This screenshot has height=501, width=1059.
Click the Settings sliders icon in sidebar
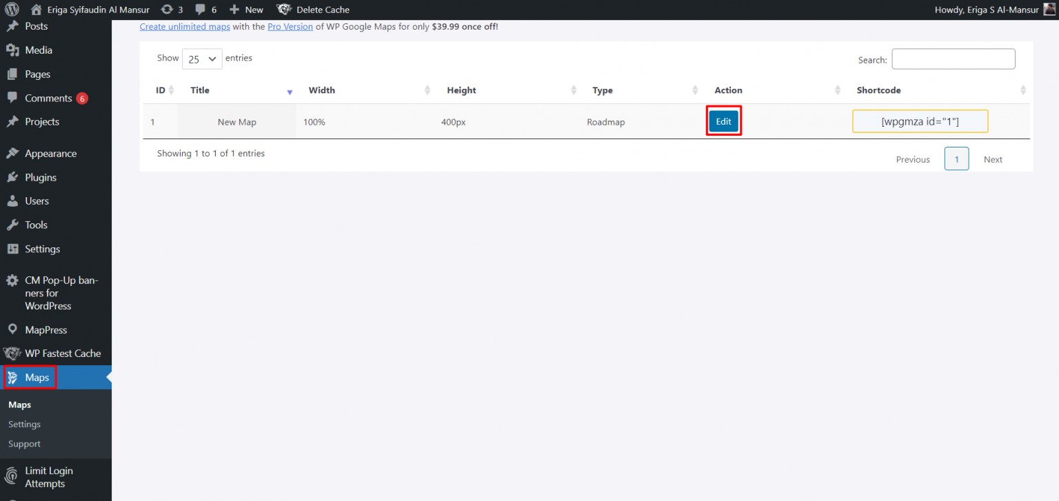tap(12, 249)
